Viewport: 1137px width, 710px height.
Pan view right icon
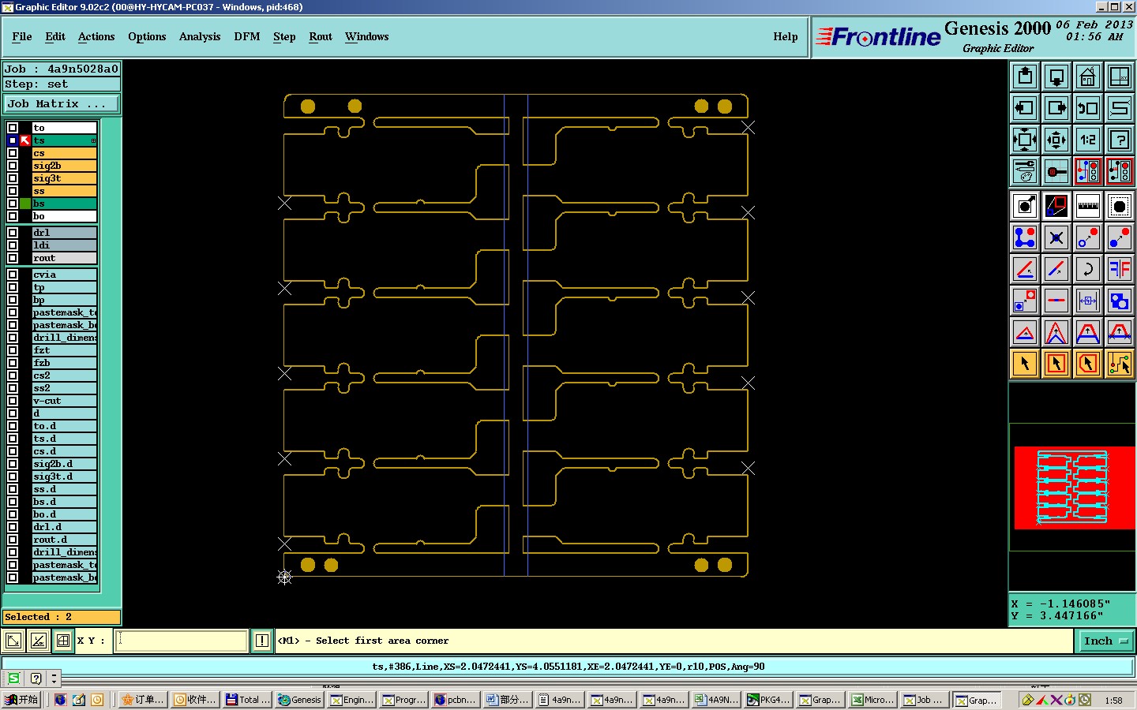1056,108
